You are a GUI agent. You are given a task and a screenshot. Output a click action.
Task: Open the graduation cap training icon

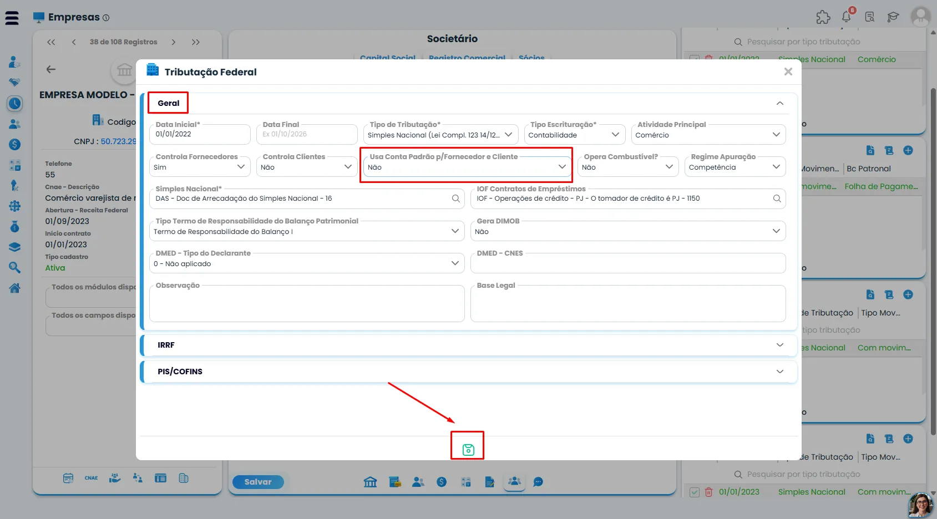[x=893, y=17]
